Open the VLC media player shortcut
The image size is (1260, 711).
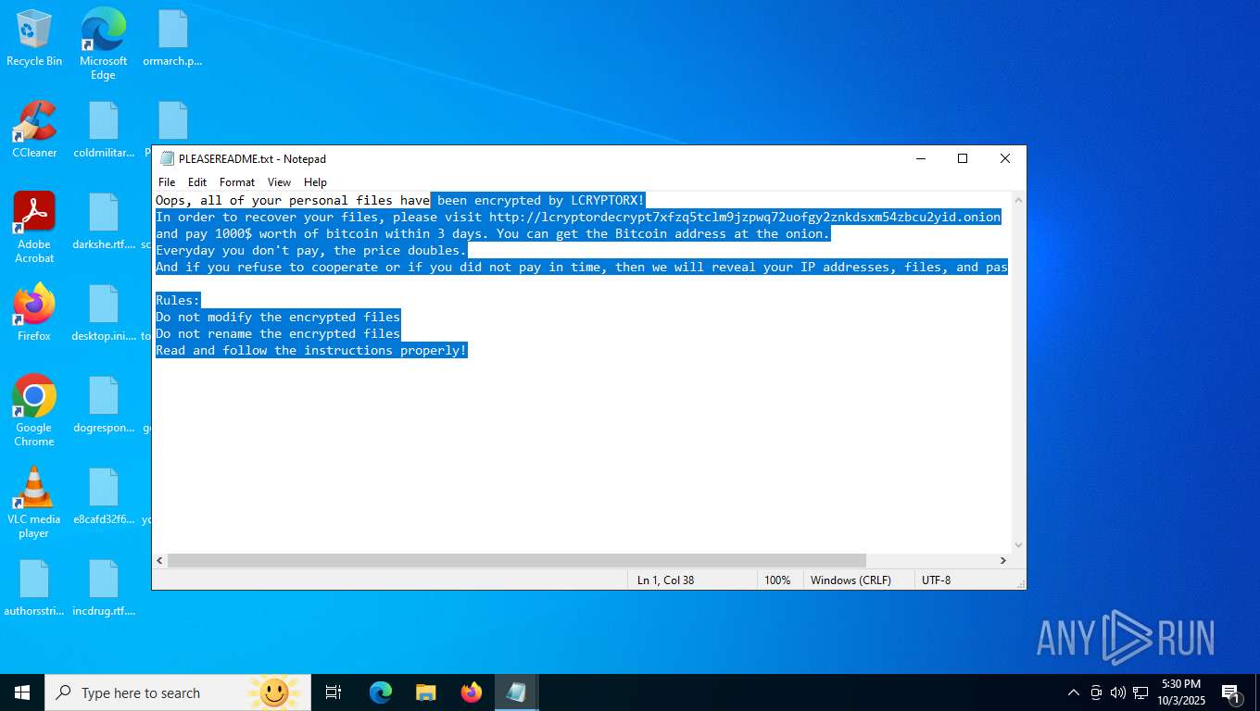coord(34,503)
